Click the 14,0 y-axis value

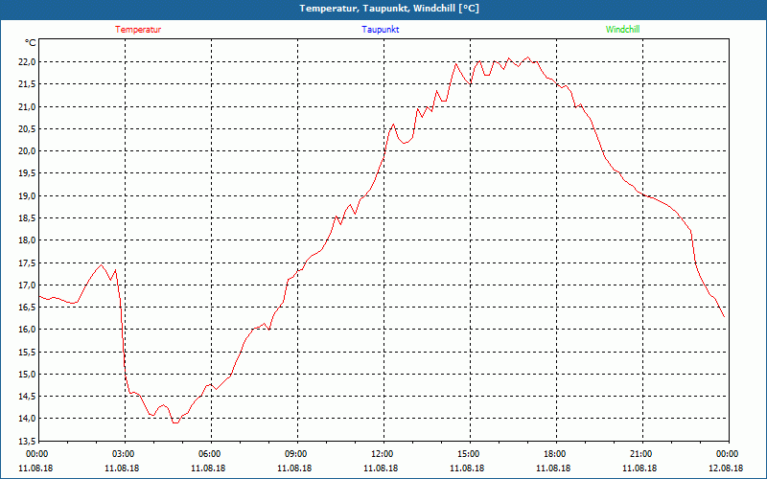point(28,419)
